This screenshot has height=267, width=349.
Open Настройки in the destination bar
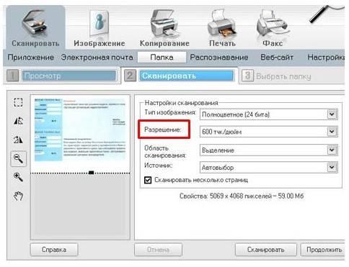326,58
